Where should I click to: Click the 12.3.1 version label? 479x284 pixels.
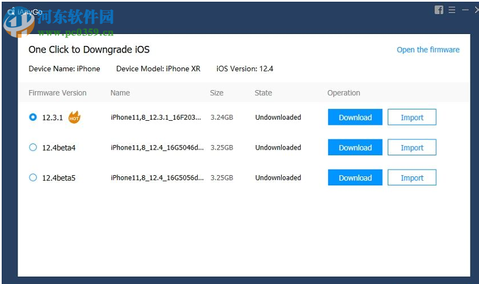click(x=52, y=117)
